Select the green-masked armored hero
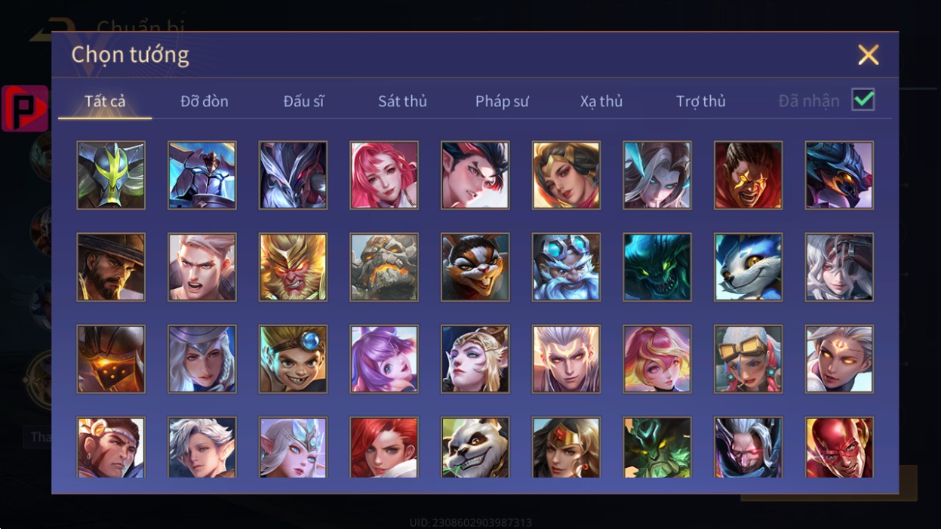Viewport: 941px width, 529px height. (x=111, y=175)
